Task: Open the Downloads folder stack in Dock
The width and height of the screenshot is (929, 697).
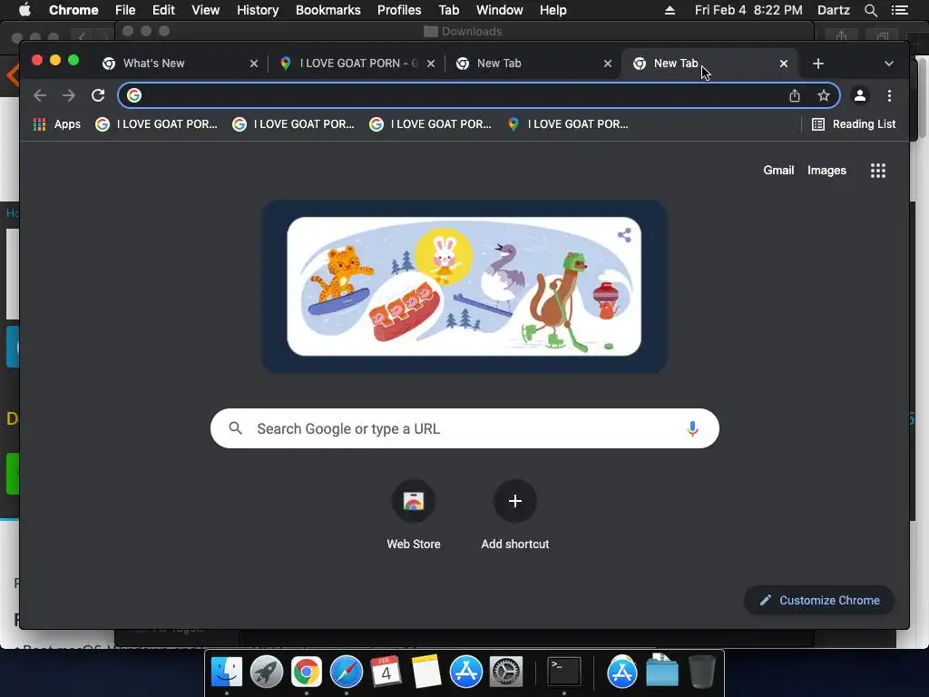Action: coord(661,671)
